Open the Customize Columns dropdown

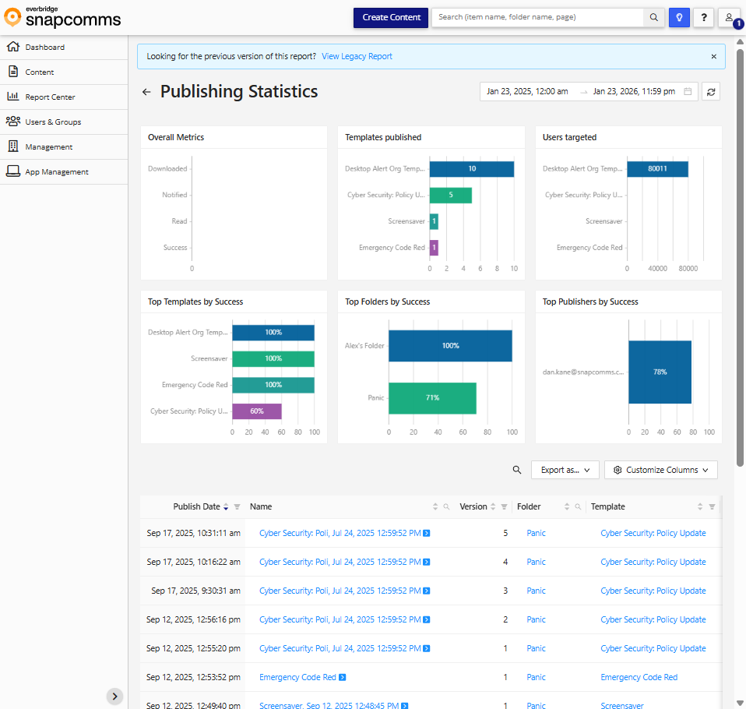tap(661, 470)
